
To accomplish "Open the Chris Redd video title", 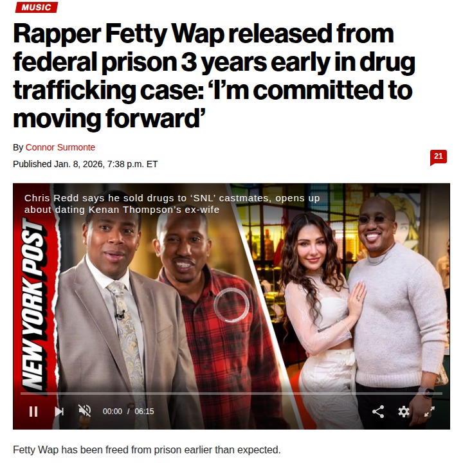I will pos(172,204).
